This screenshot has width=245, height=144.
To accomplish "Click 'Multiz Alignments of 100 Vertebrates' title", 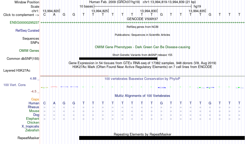I will coord(142,96).
